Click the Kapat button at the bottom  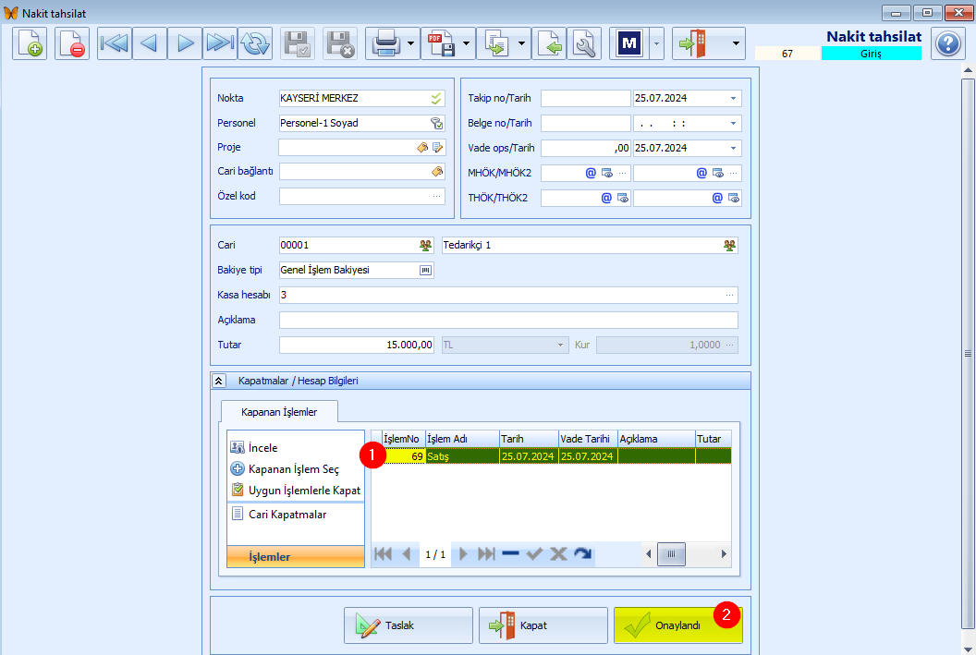tap(543, 625)
